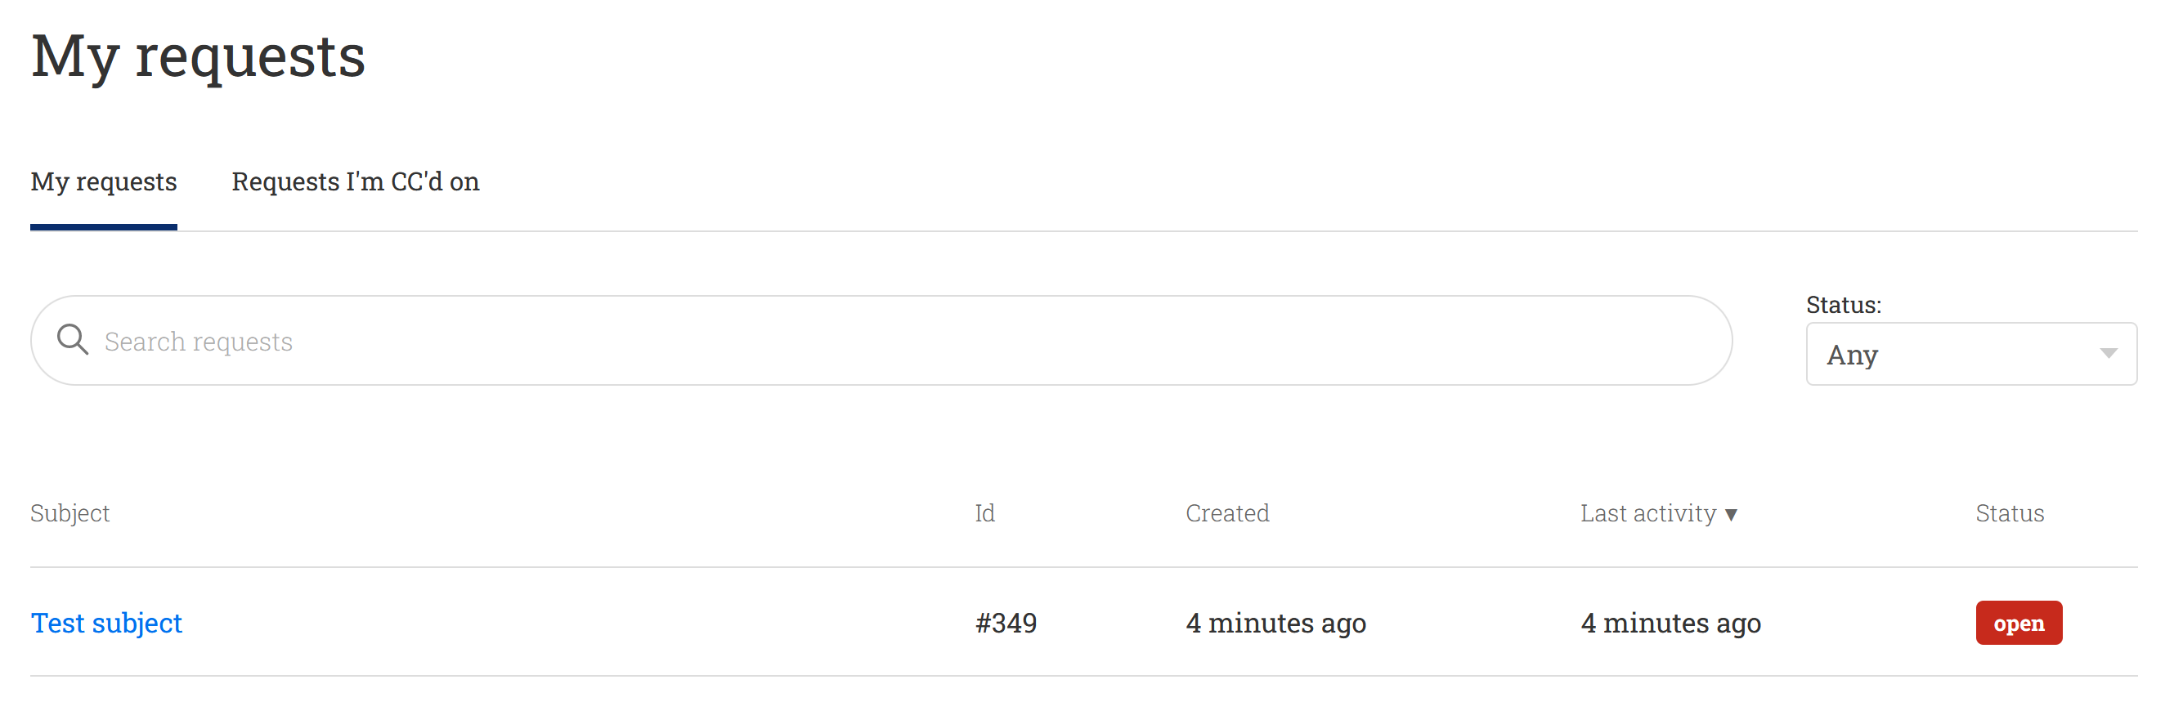Click the Created column header

coord(1226,512)
